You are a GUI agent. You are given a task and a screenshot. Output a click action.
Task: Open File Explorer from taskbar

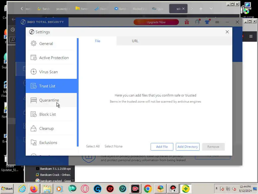47,189
